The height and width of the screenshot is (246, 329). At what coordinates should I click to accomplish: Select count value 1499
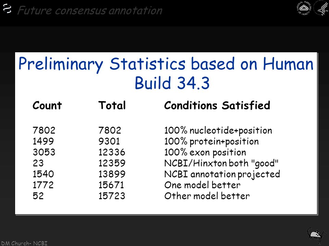(43, 141)
